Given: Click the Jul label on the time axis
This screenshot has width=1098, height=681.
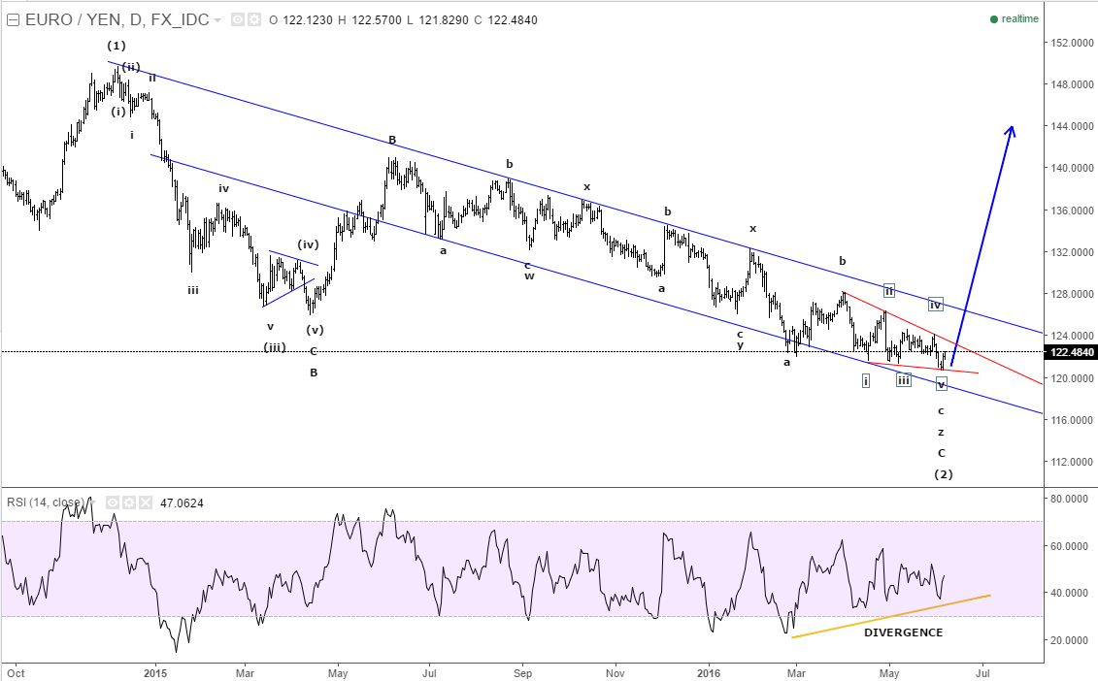Looking at the screenshot, I should 982,672.
